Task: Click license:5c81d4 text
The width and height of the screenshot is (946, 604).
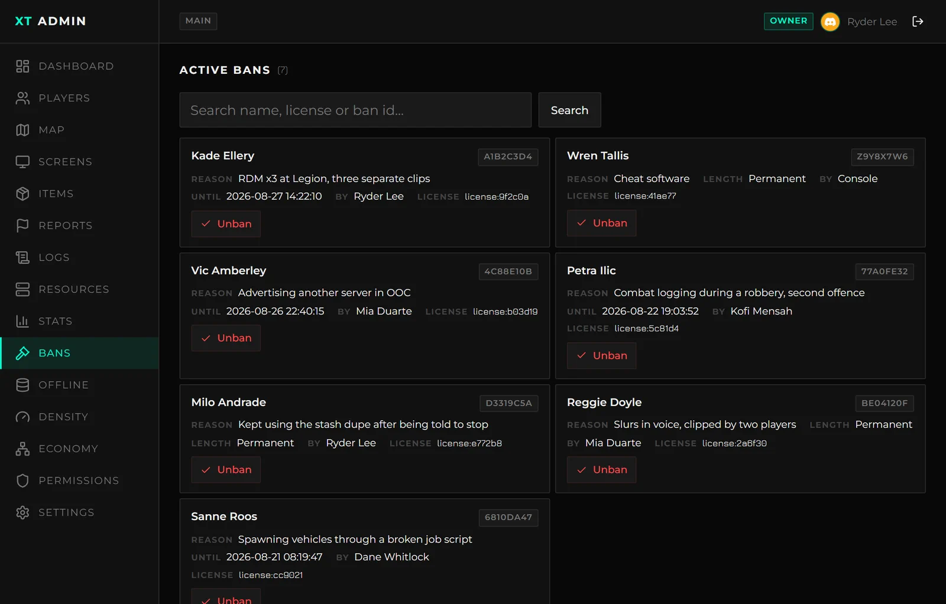Action: pyautogui.click(x=646, y=329)
